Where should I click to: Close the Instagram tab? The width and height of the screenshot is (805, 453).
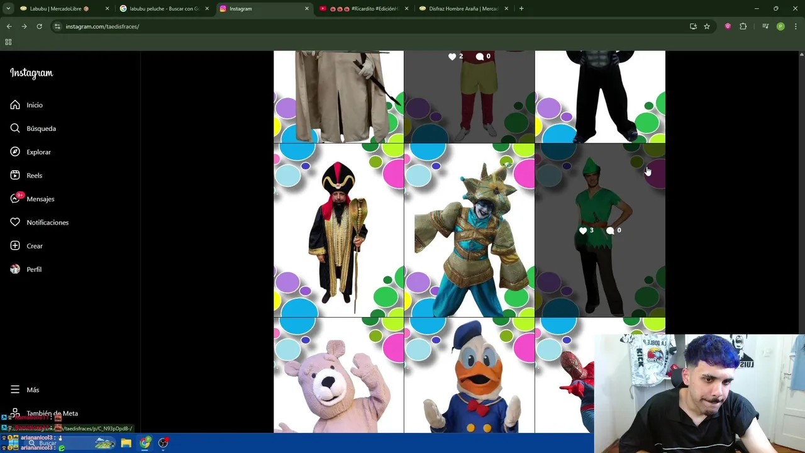[x=307, y=9]
